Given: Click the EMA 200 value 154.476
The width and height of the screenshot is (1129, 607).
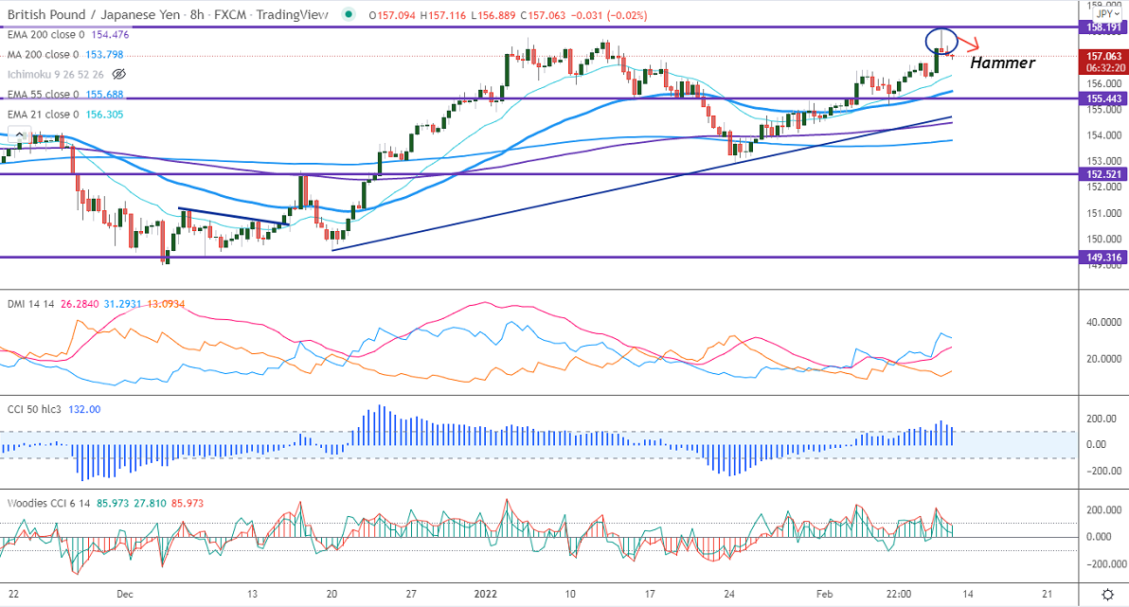Looking at the screenshot, I should tap(110, 34).
